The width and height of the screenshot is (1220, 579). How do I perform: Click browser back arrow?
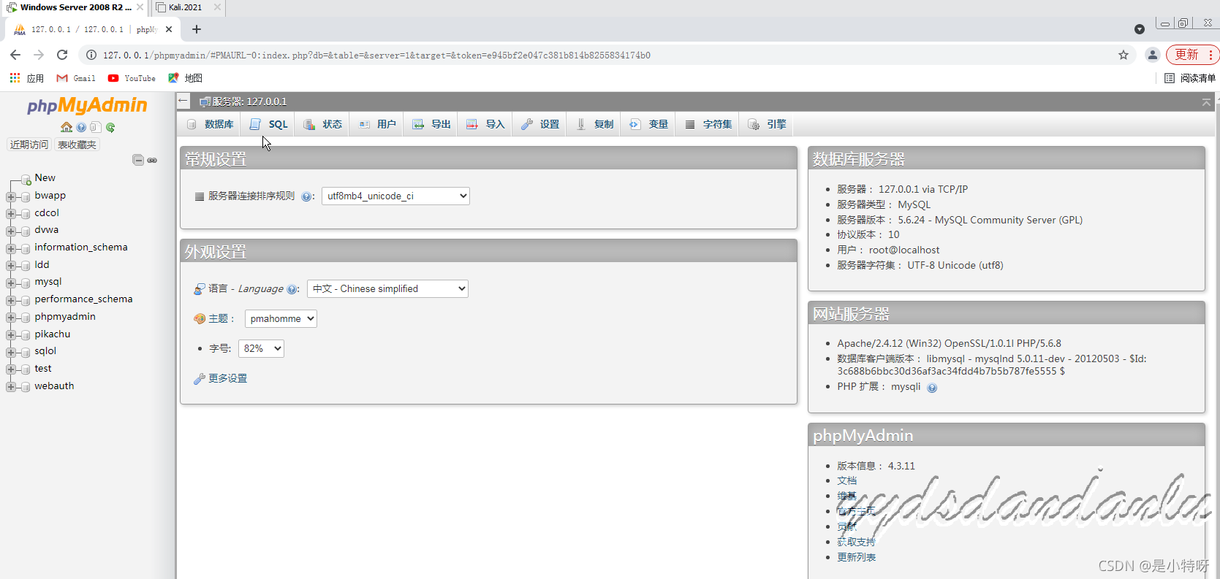(15, 55)
